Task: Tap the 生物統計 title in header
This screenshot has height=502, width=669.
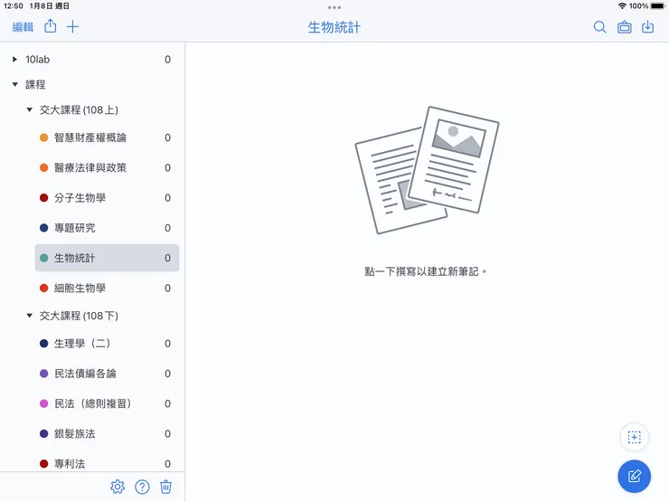Action: click(334, 27)
